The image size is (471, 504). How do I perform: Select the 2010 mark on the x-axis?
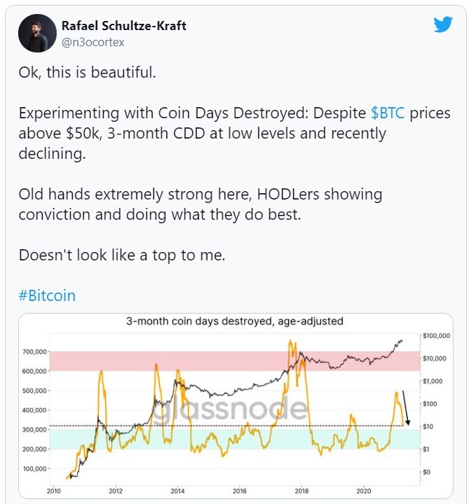52,491
